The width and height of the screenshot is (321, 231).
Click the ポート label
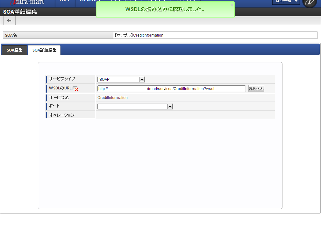(x=54, y=106)
